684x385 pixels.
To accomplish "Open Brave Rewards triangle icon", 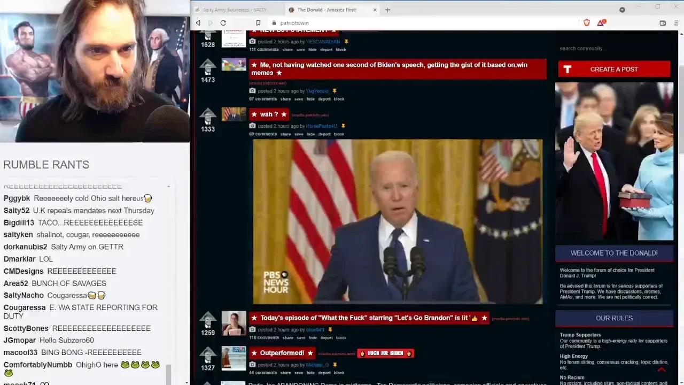I will [601, 23].
